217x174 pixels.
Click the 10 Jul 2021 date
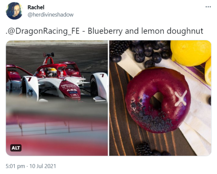tap(43, 166)
